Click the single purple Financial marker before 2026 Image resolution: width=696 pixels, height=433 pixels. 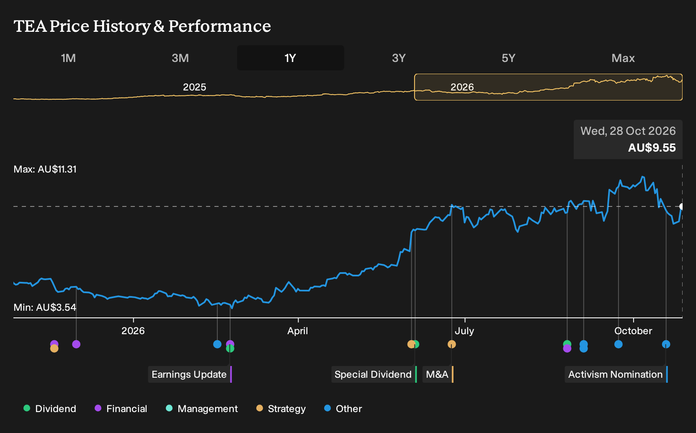76,344
